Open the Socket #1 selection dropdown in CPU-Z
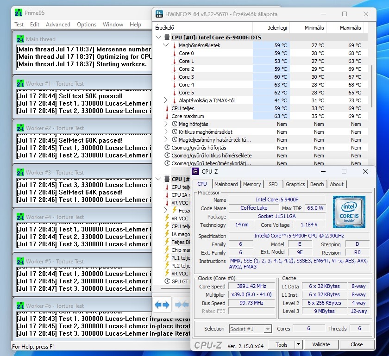 click(x=268, y=329)
